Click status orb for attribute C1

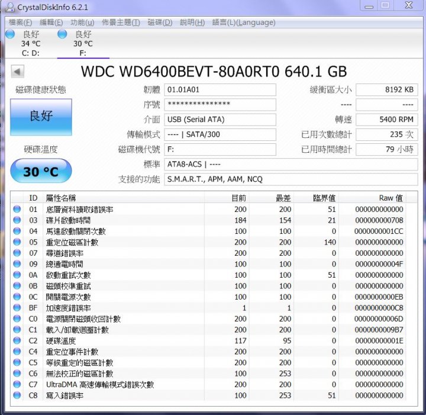click(17, 329)
